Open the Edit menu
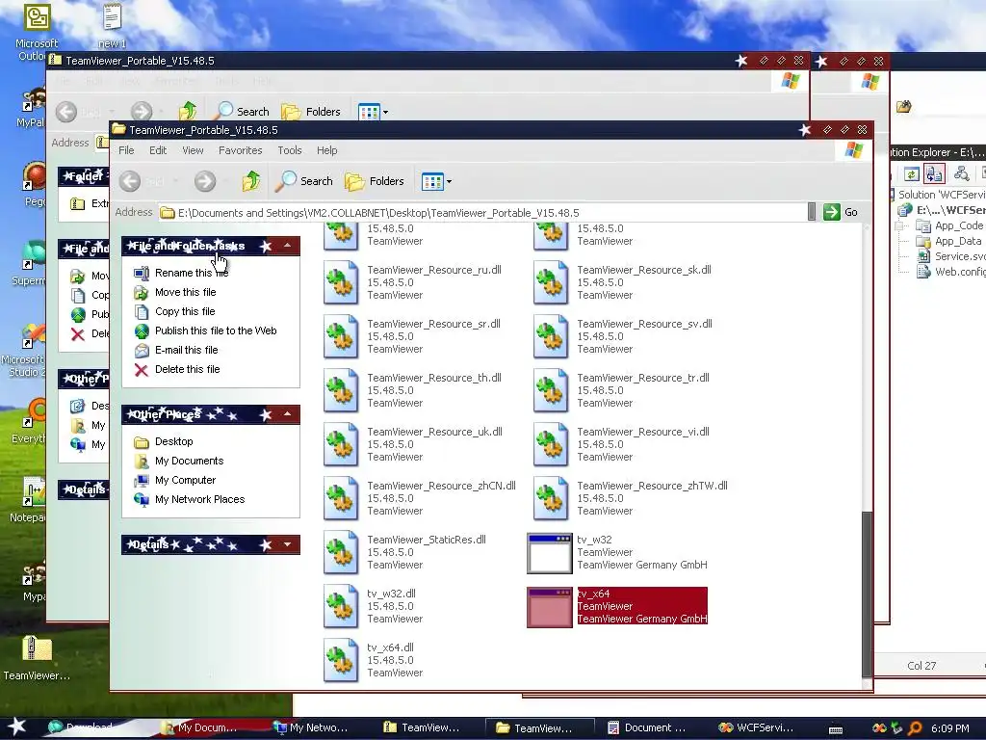986x740 pixels. click(158, 150)
